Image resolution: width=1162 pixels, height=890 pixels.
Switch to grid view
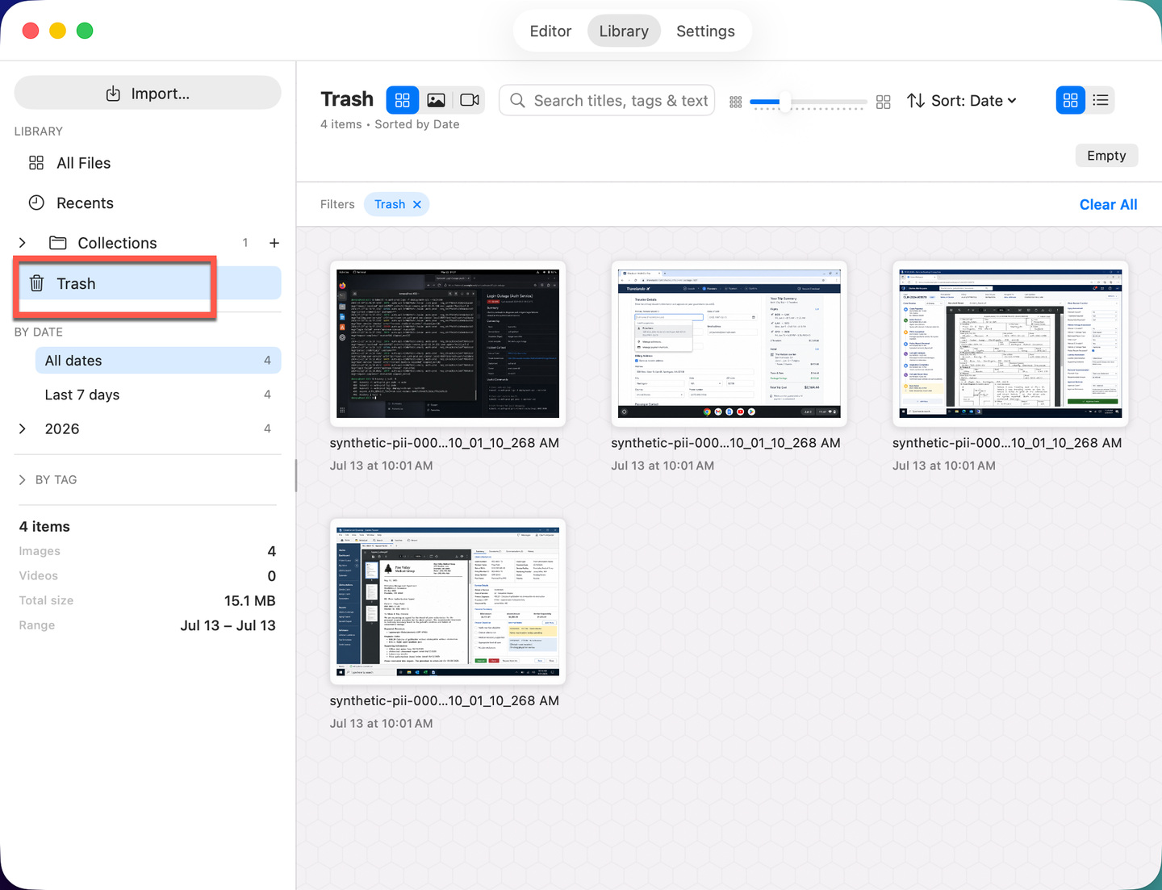1071,100
